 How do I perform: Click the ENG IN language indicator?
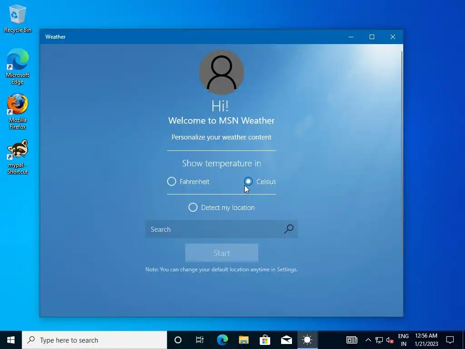click(403, 340)
